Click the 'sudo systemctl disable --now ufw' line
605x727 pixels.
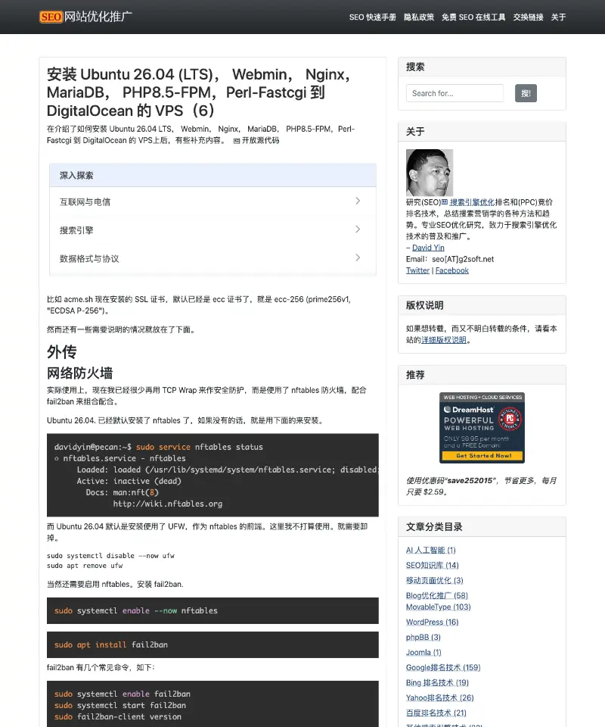pos(110,555)
